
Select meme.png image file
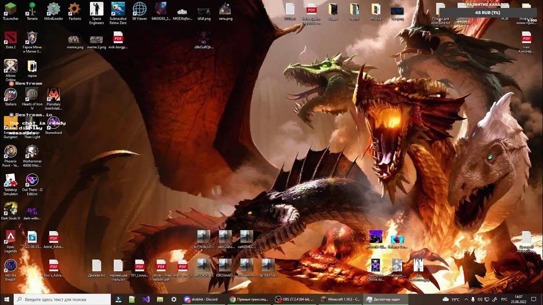pyautogui.click(x=75, y=42)
